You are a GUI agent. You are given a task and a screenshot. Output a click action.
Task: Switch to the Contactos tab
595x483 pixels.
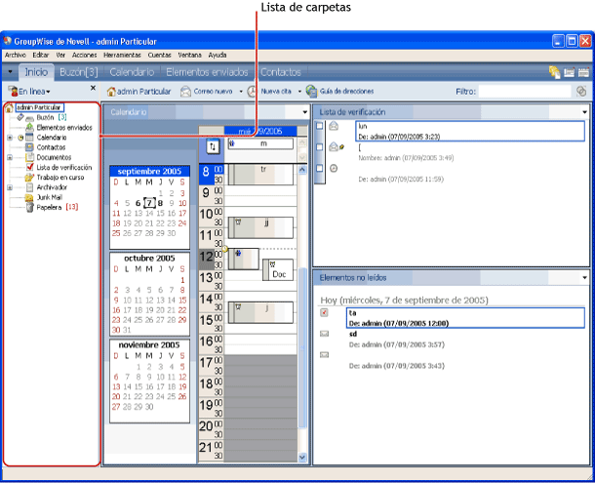[281, 72]
